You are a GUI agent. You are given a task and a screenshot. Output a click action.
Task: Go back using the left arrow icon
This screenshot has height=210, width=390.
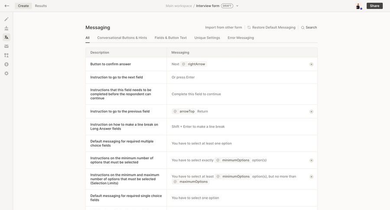tap(7, 6)
